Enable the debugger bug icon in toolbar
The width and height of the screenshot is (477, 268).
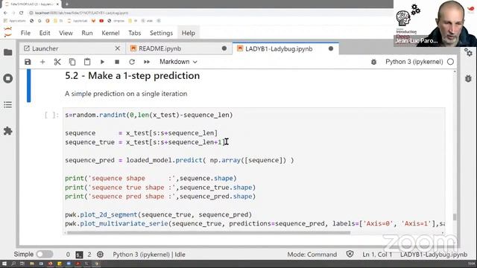(x=373, y=62)
